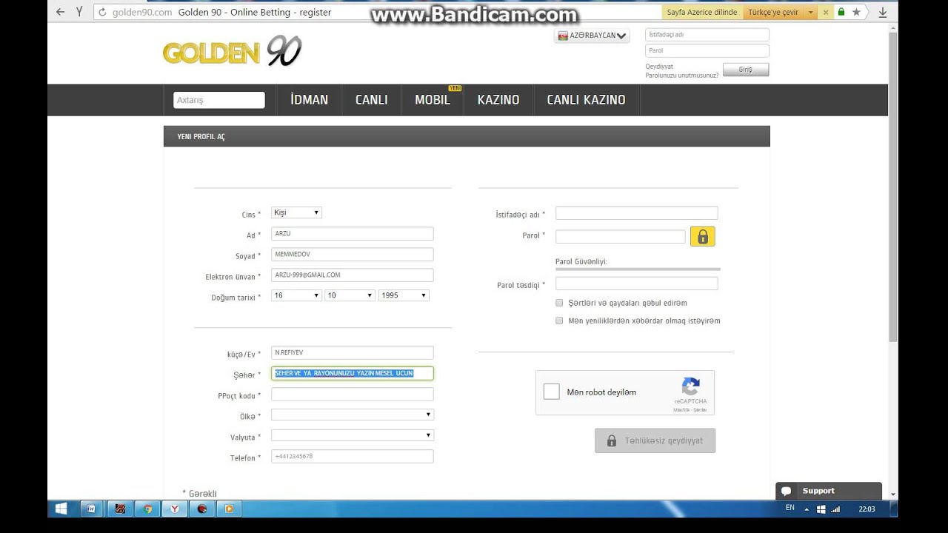Click the browser back arrow

tap(61, 12)
